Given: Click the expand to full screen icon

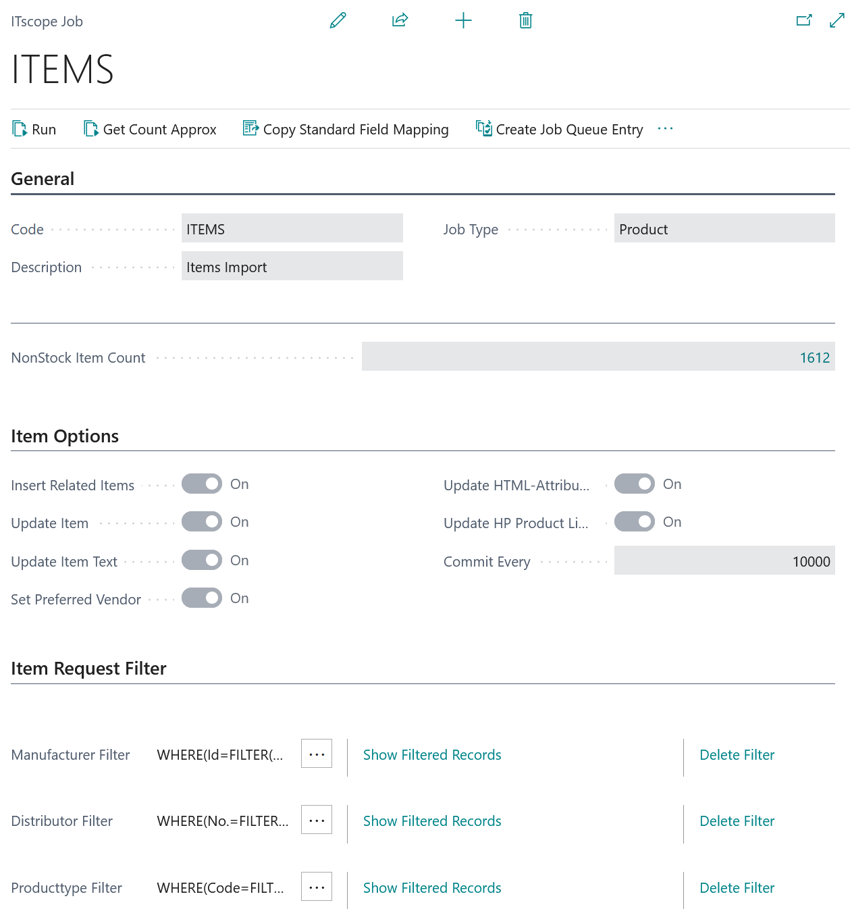Looking at the screenshot, I should [836, 20].
